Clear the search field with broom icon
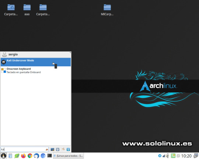The height and width of the screenshot is (159, 199). point(47,149)
